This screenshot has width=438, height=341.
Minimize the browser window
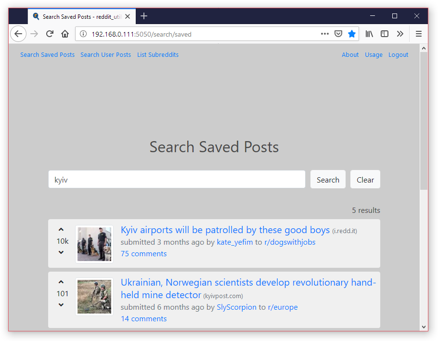click(x=373, y=16)
